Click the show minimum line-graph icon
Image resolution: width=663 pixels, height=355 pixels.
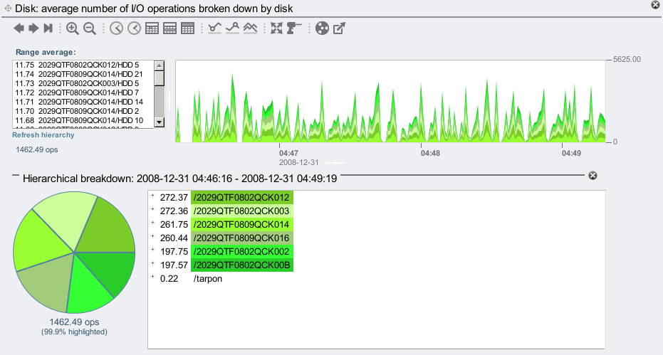(x=214, y=28)
